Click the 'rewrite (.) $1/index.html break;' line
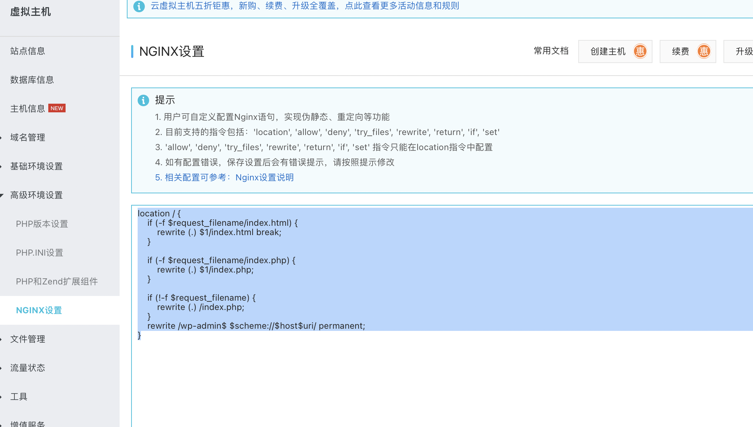Viewport: 753px width, 427px height. (219, 232)
